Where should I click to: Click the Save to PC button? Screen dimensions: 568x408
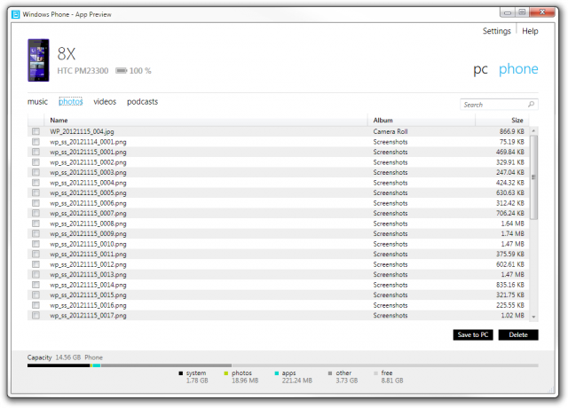pyautogui.click(x=473, y=335)
